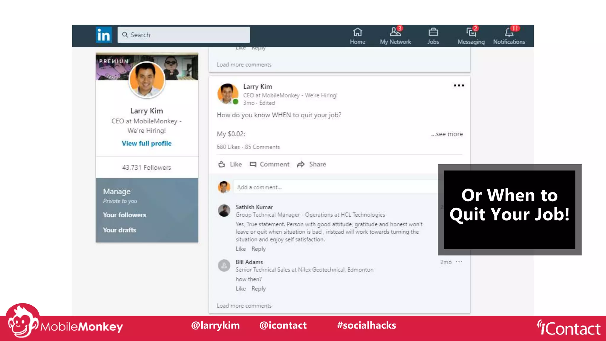Click the Like thumbs-up icon on post
The image size is (606, 341).
222,164
